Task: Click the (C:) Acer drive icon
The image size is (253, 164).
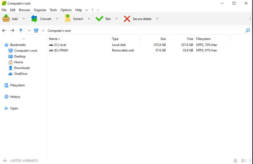Action: point(51,45)
